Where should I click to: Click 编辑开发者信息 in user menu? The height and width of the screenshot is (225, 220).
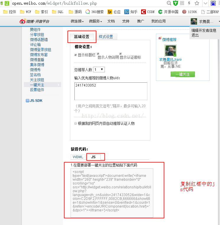click(204, 30)
